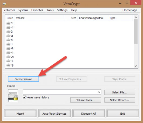The image size is (143, 123).
Task: Open the Settings menu
Action: 62,10
